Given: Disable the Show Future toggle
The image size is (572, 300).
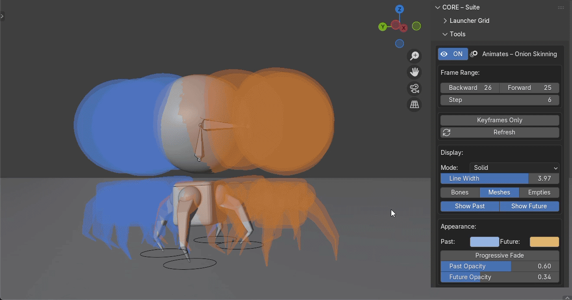Looking at the screenshot, I should point(529,206).
